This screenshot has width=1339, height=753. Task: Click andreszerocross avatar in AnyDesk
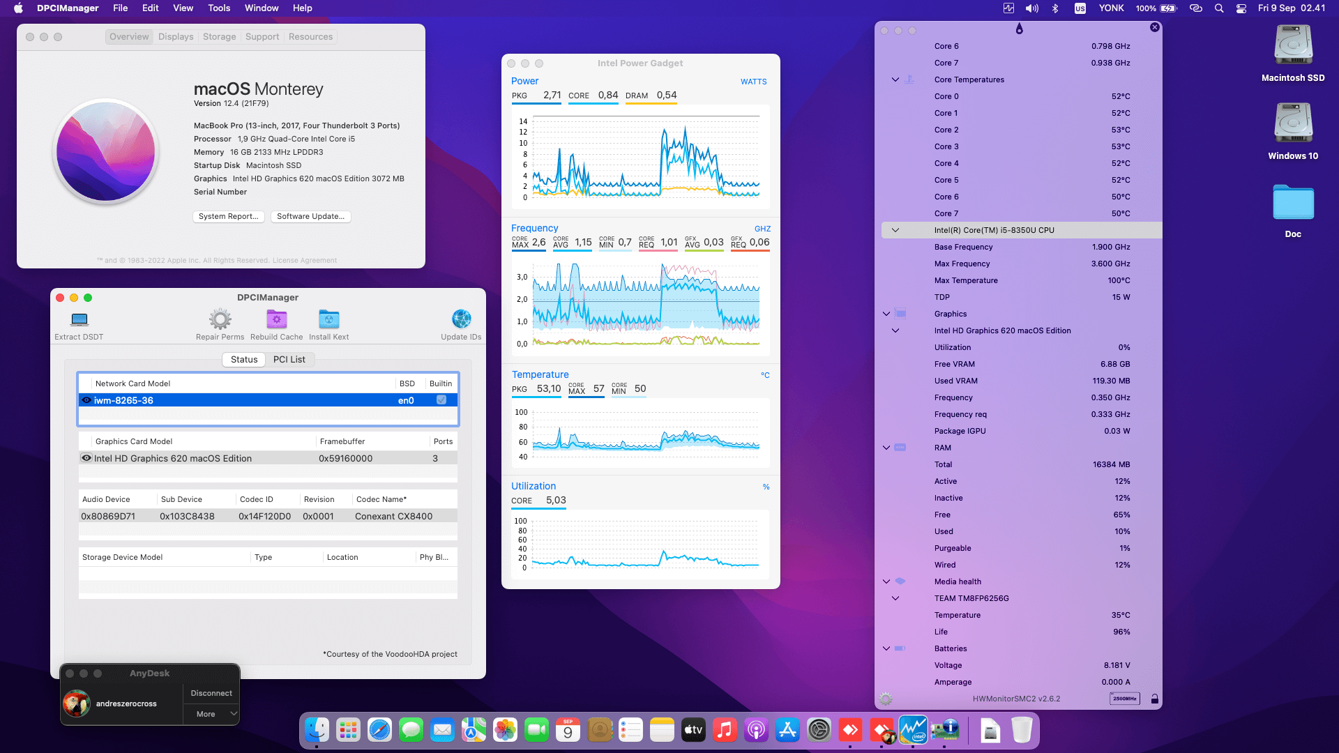point(77,703)
